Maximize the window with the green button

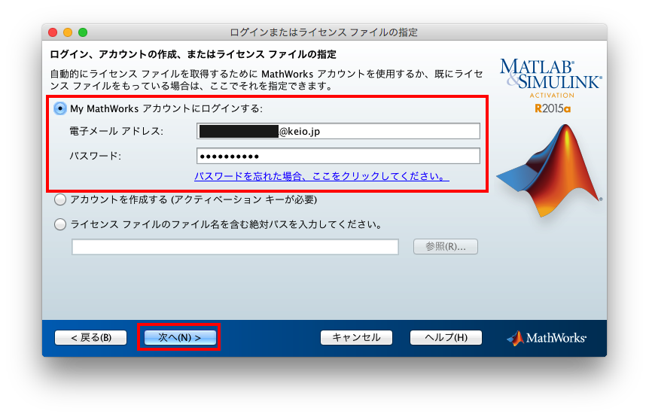click(83, 32)
